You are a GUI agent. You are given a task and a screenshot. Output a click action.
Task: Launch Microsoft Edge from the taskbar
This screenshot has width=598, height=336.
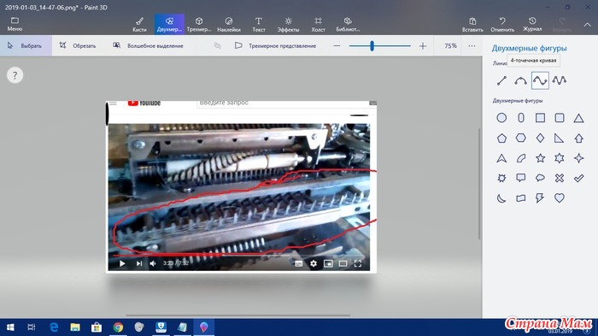[54, 327]
